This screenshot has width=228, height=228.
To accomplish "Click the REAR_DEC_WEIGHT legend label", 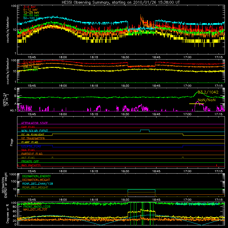I will (35, 188).
